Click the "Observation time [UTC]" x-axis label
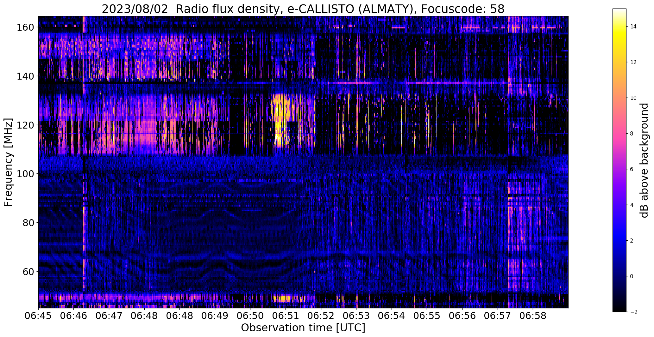This screenshot has height=337, width=654. (303, 328)
